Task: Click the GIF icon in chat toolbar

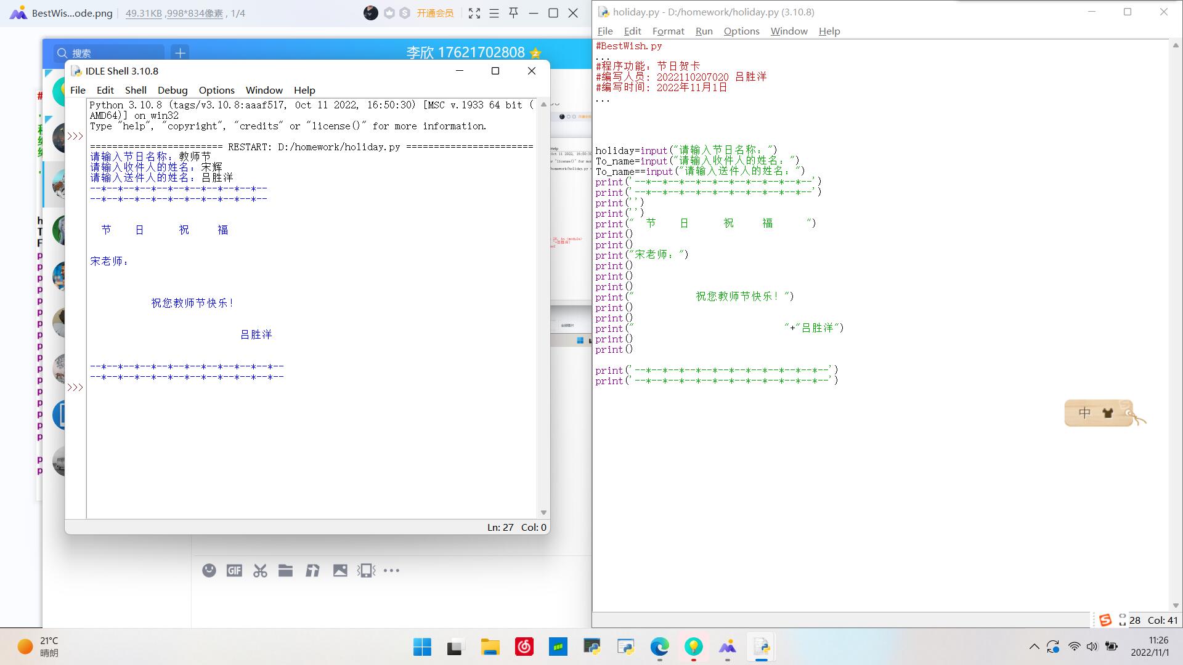Action: pos(234,571)
